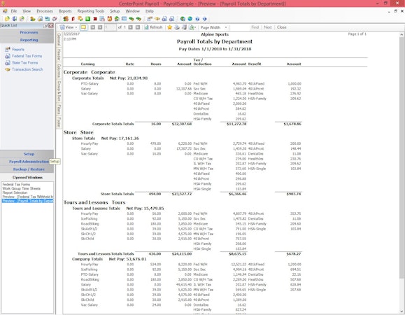Click the blue globe toolbar icon
Viewport: 405px width, 315px height.
190,19
